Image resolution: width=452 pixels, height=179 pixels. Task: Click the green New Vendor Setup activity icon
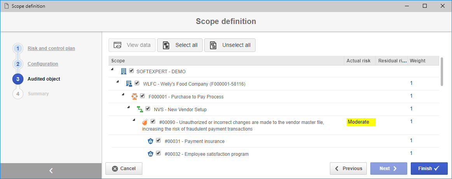point(140,109)
